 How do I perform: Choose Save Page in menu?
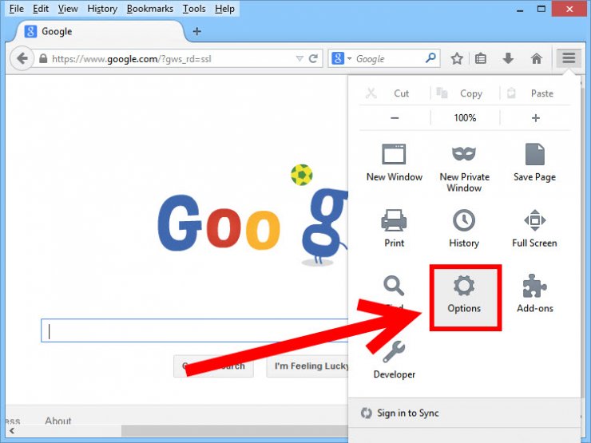click(x=534, y=162)
